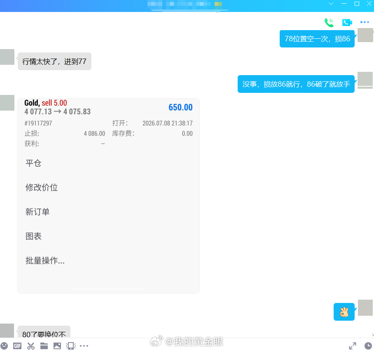
Task: Click the avatar beside '没事，损放86就行' message
Action: 365,79
